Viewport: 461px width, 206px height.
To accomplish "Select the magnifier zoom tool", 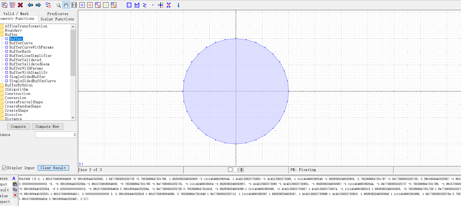I will [x=59, y=5].
